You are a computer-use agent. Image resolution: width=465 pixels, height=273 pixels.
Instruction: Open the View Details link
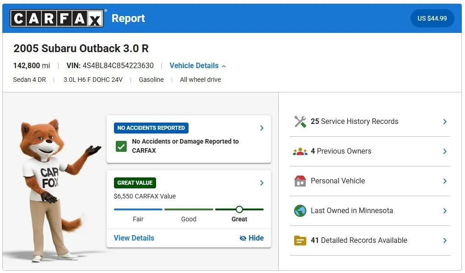coord(134,238)
